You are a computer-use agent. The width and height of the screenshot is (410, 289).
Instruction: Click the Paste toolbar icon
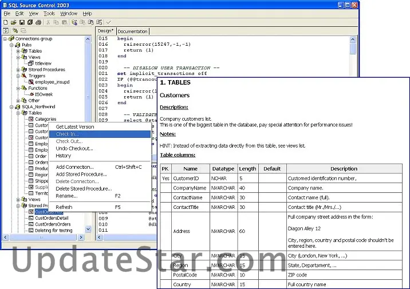tap(64, 22)
